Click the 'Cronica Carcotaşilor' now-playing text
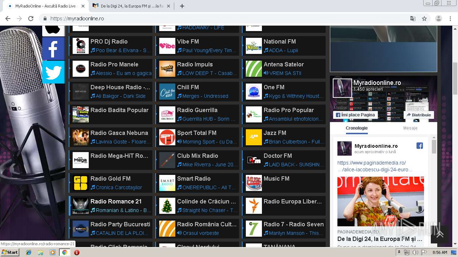This screenshot has width=458, height=257. [119, 187]
